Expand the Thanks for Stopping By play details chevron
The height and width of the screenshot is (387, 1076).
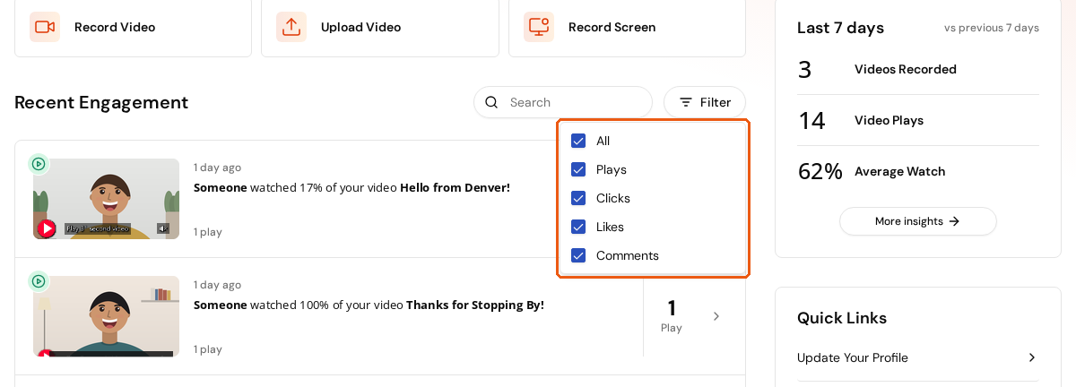716,316
